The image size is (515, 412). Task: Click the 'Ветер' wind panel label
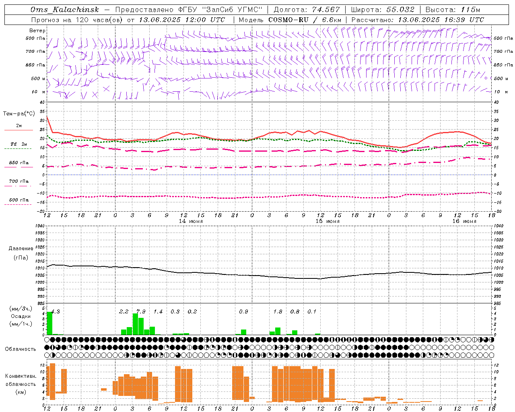pos(37,31)
